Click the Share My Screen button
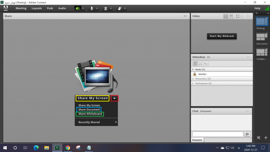This screenshot has width=270, height=152. tap(92, 98)
